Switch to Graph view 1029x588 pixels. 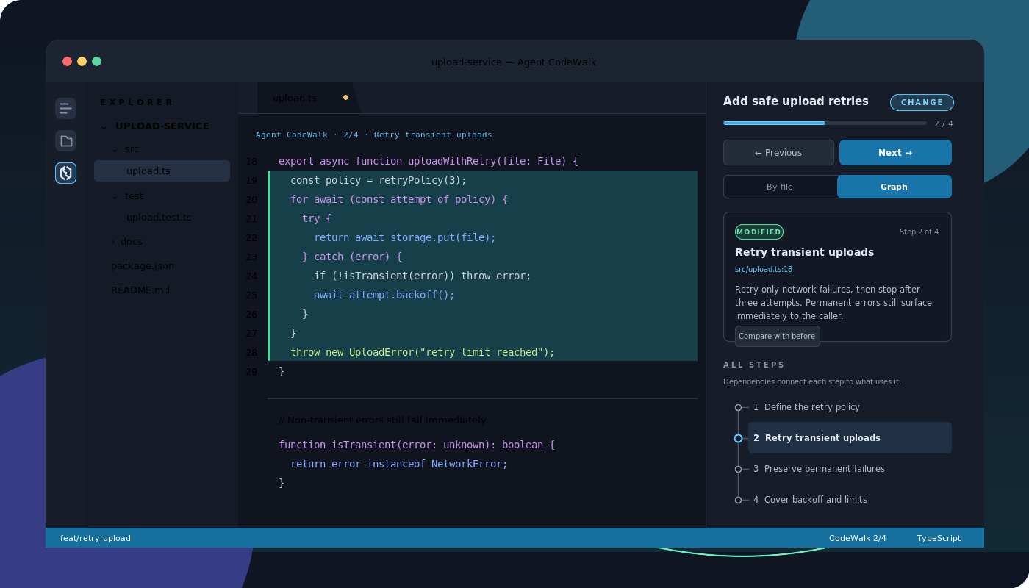[894, 187]
